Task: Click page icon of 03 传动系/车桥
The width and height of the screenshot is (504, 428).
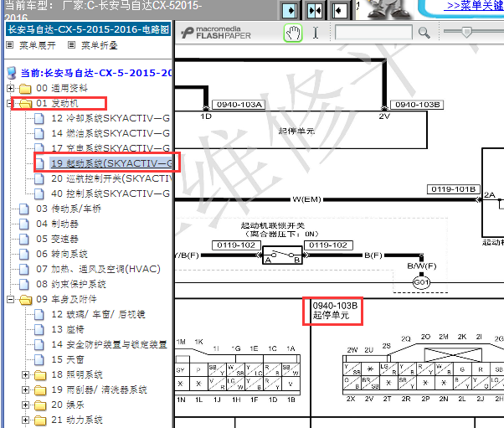Action: tap(24, 209)
